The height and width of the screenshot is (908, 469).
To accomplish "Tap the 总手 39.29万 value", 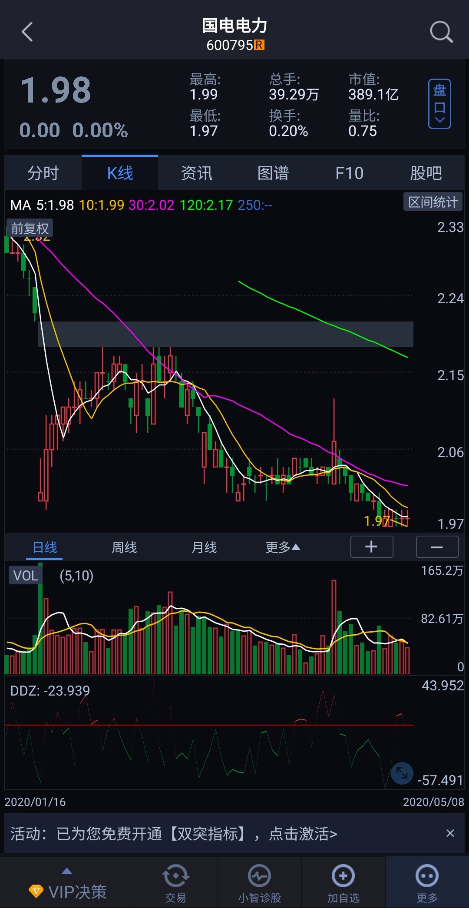I will pyautogui.click(x=294, y=94).
